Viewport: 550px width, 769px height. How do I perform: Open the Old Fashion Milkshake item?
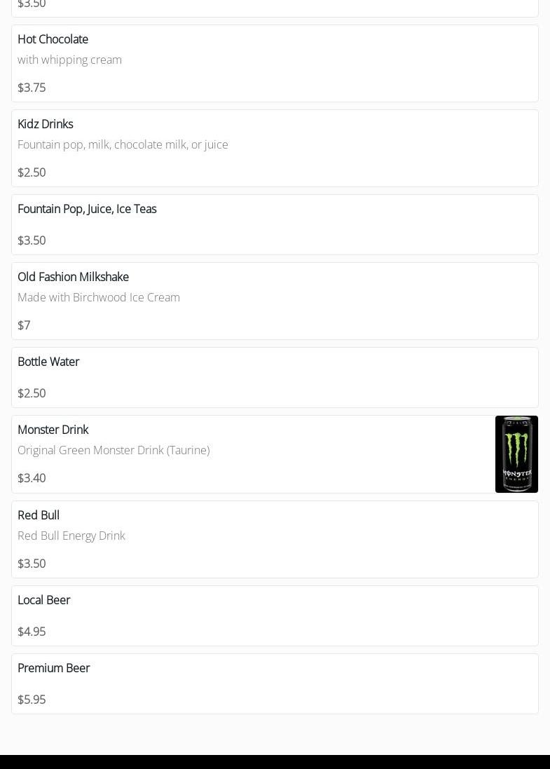click(x=73, y=277)
